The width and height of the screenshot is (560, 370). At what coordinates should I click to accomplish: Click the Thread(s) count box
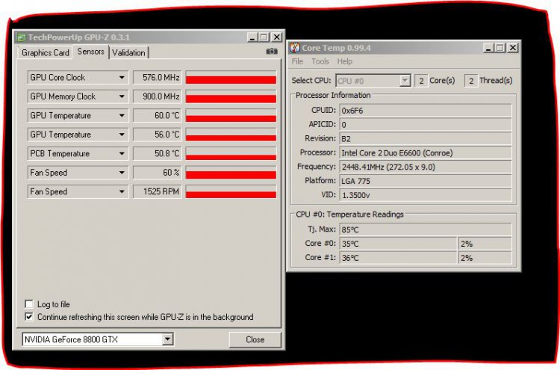(x=470, y=81)
